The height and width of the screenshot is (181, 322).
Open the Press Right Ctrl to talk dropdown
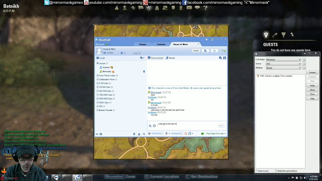225,134
